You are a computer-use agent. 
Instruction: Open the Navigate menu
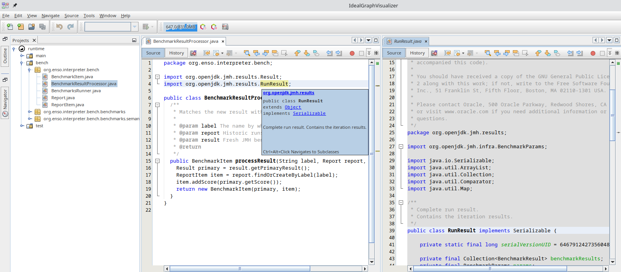tap(51, 16)
